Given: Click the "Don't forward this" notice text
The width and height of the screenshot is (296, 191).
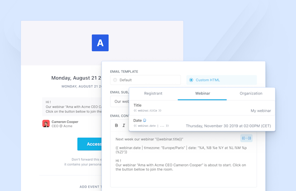Looking at the screenshot, I should (87, 159).
